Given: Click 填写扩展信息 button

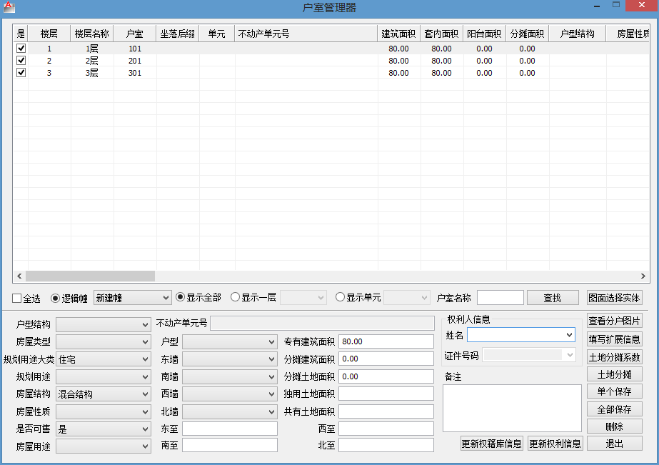Looking at the screenshot, I should click(615, 339).
